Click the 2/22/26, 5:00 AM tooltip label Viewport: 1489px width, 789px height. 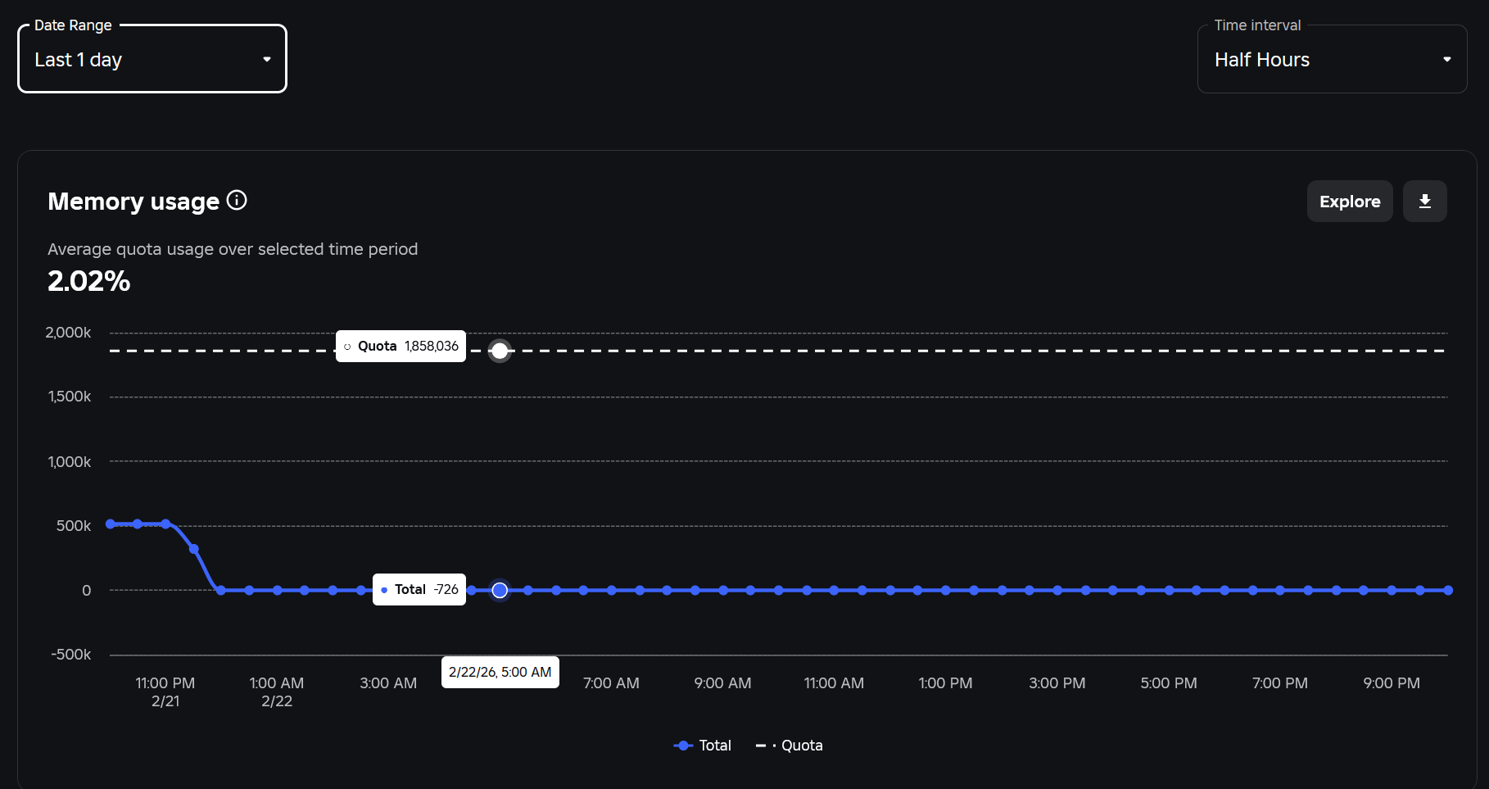500,672
